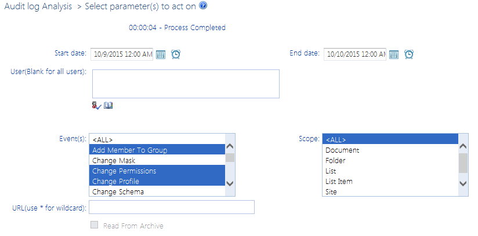Open Start date calendar picker

pos(161,54)
